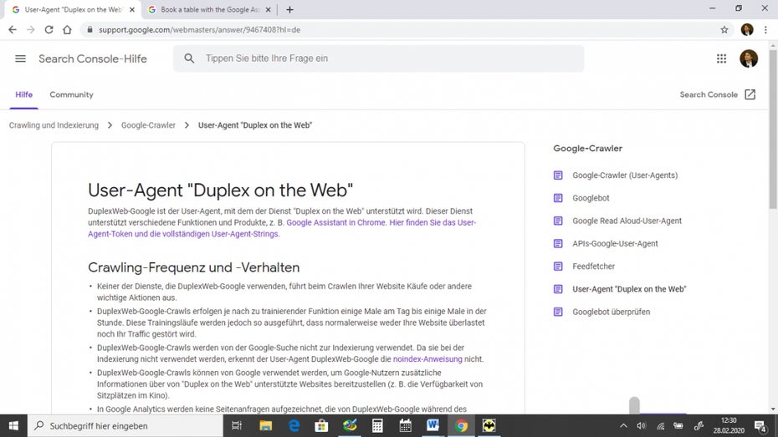Viewport: 778px width, 437px height.
Task: Open a new browser tab
Action: [x=289, y=9]
